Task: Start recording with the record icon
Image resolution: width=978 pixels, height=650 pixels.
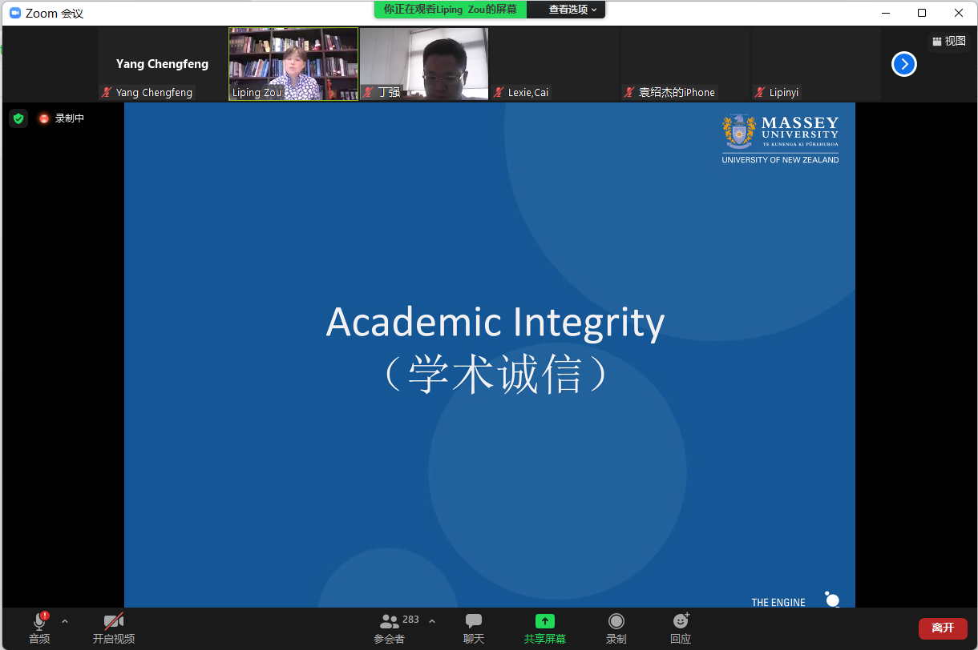Action: [616, 622]
